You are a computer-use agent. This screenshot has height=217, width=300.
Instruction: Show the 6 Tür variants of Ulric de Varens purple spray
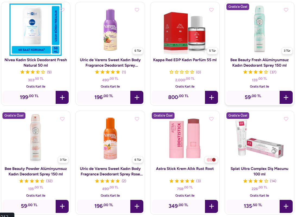click(138, 51)
